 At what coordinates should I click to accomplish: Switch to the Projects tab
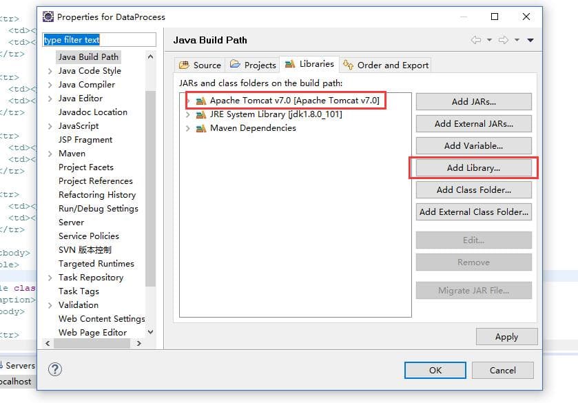[253, 65]
